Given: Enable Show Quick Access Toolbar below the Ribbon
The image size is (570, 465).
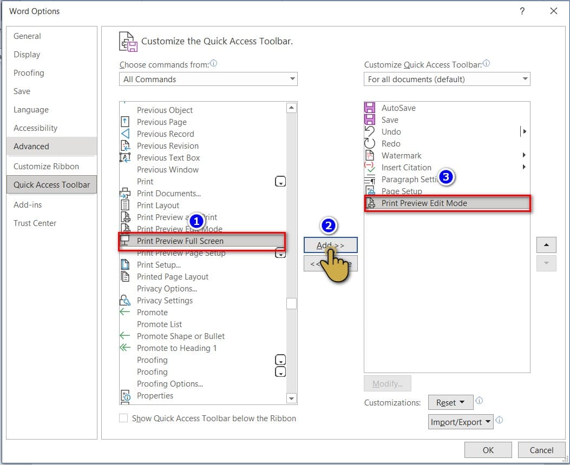Looking at the screenshot, I should coord(123,418).
